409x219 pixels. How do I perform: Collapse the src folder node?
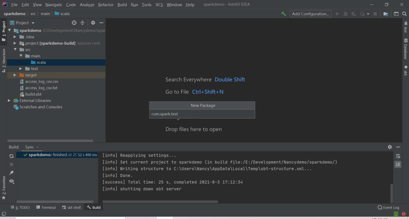(15, 50)
